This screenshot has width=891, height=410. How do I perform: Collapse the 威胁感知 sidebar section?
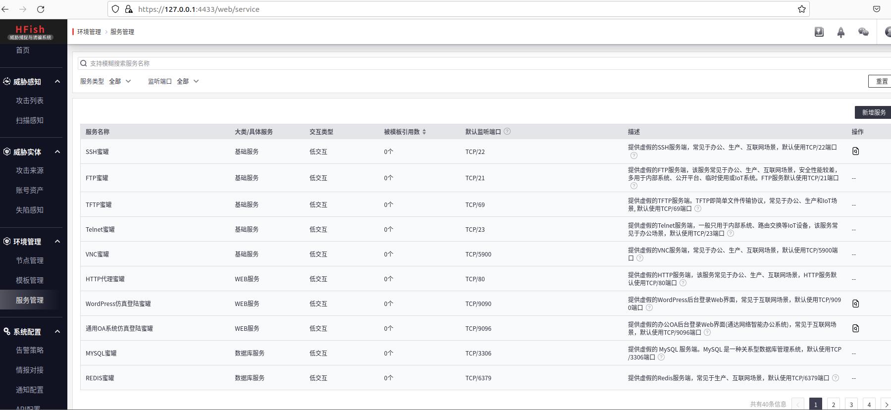[57, 82]
